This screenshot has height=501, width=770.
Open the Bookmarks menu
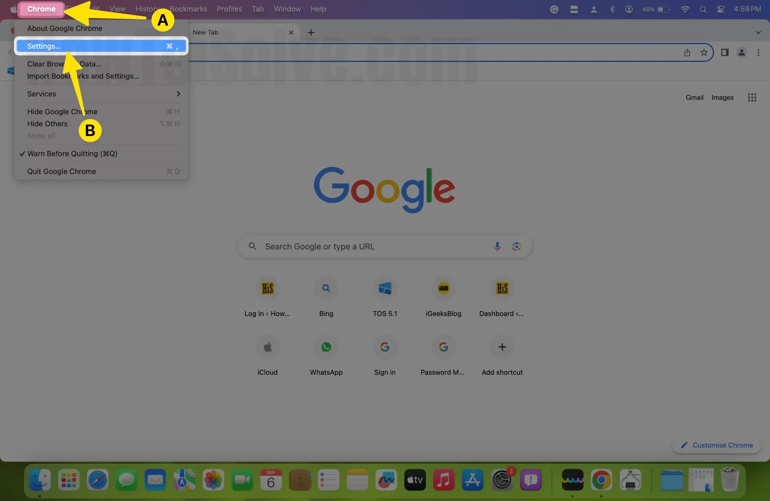(188, 9)
